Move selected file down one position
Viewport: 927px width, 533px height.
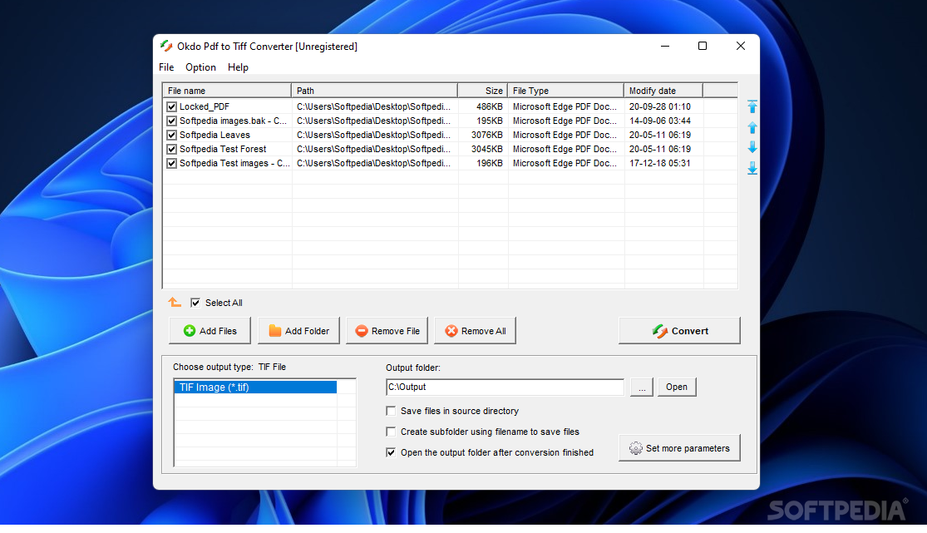tap(752, 147)
